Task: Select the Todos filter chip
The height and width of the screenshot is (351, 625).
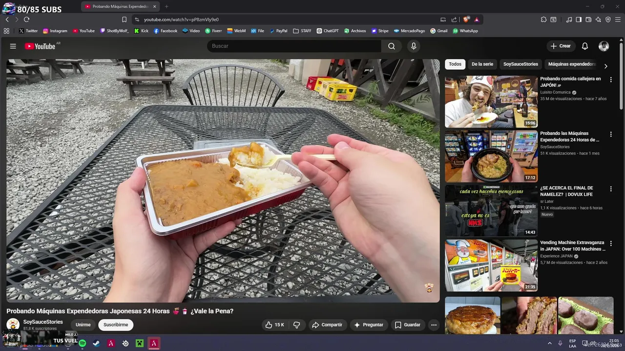Action: pyautogui.click(x=455, y=64)
